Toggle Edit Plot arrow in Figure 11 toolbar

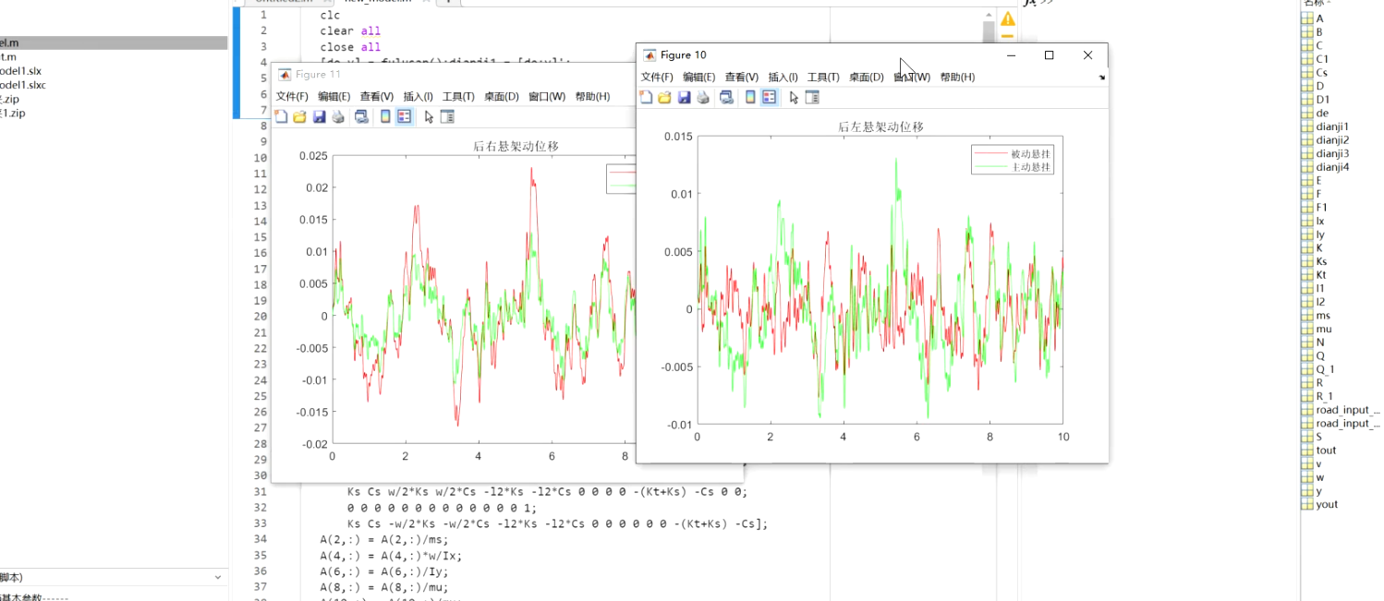pyautogui.click(x=429, y=117)
